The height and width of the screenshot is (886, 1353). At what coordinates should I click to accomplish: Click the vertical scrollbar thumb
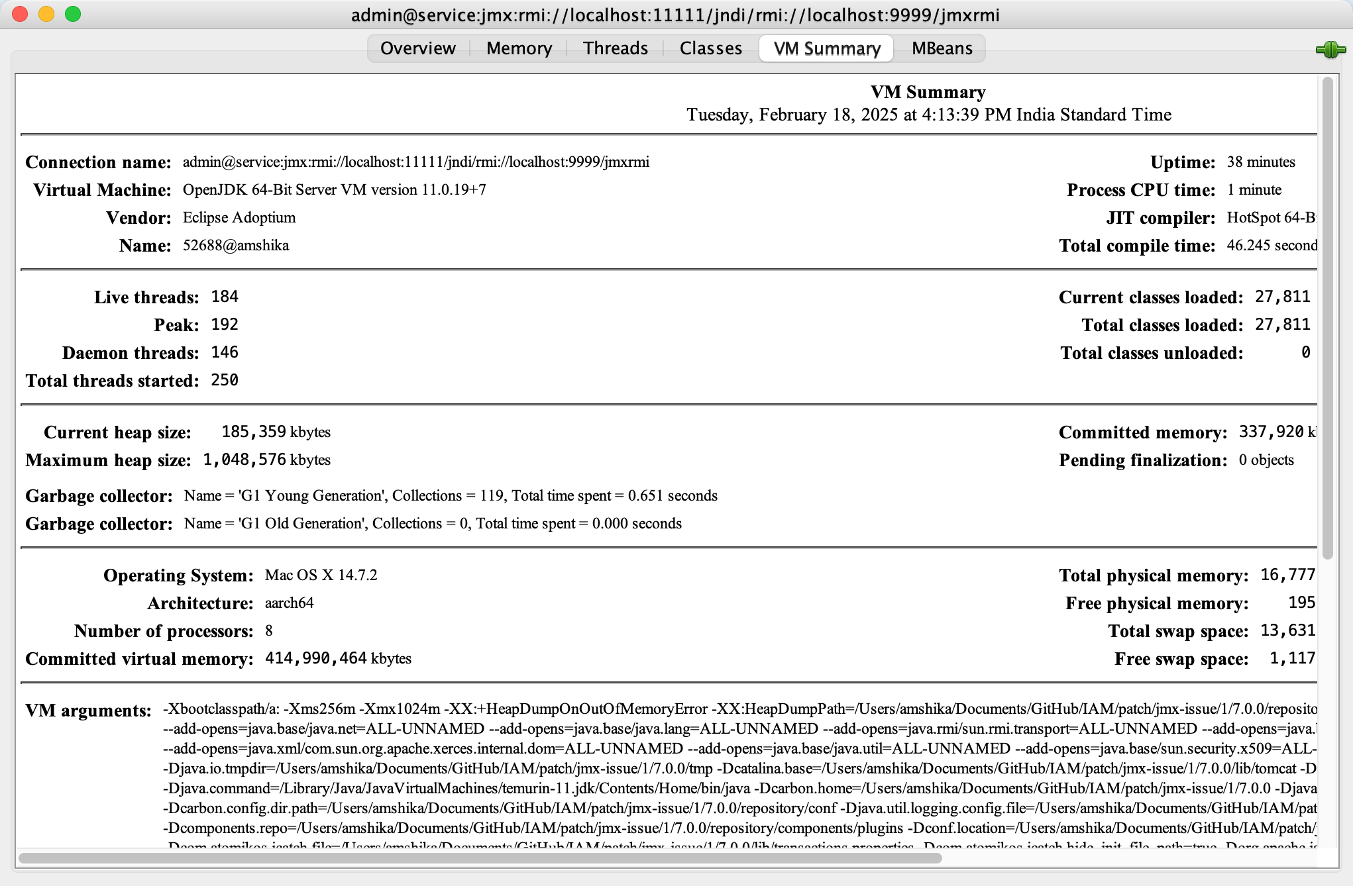(1327, 318)
